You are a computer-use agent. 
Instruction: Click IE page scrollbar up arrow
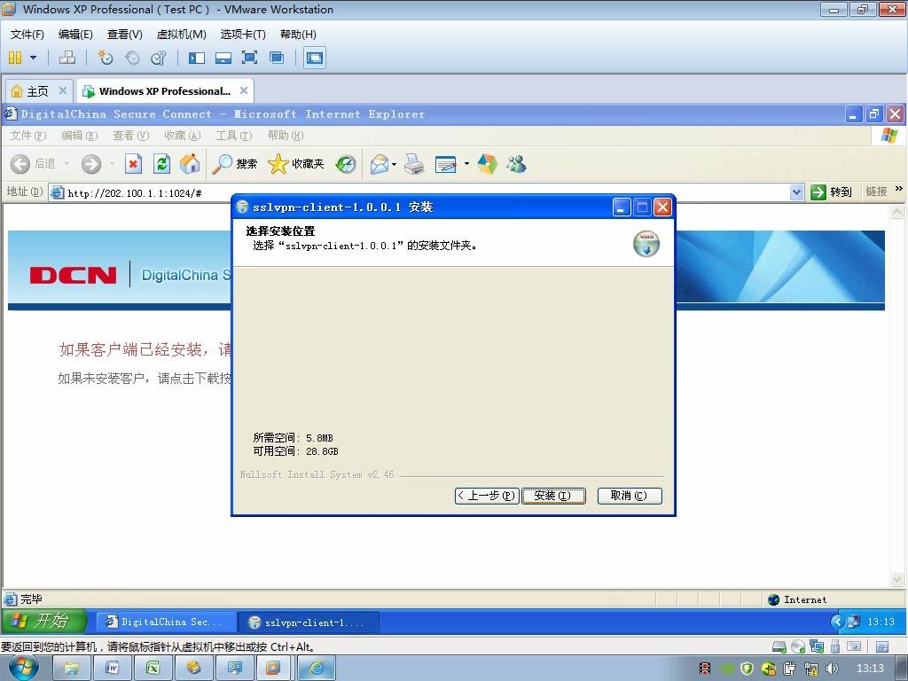pos(897,211)
